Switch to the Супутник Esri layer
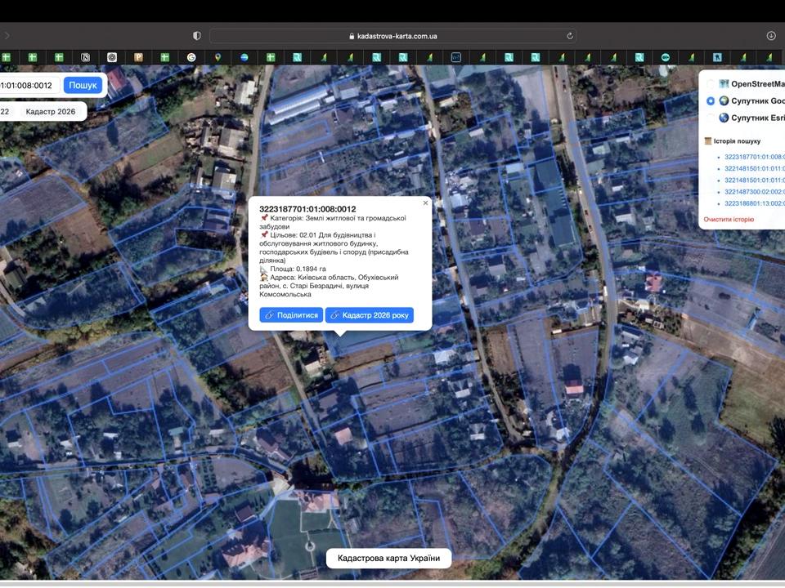The image size is (785, 588). pos(711,118)
